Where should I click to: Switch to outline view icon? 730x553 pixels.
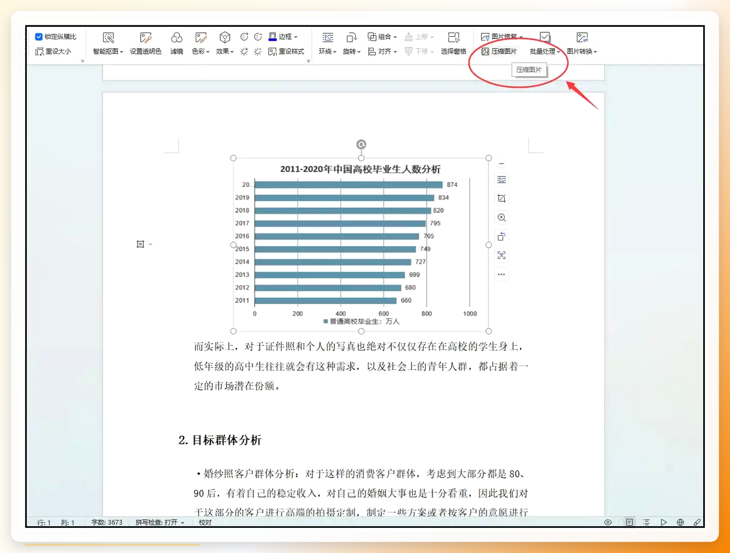point(646,522)
